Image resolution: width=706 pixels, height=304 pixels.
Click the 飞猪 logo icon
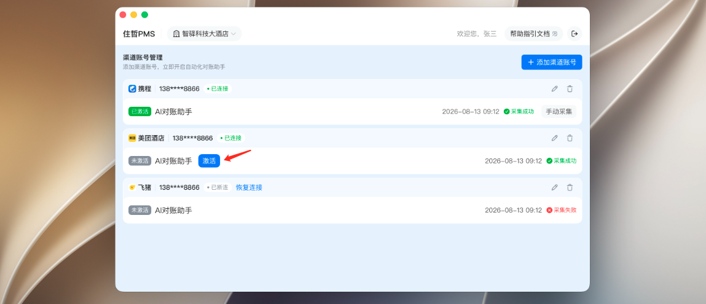tap(132, 187)
